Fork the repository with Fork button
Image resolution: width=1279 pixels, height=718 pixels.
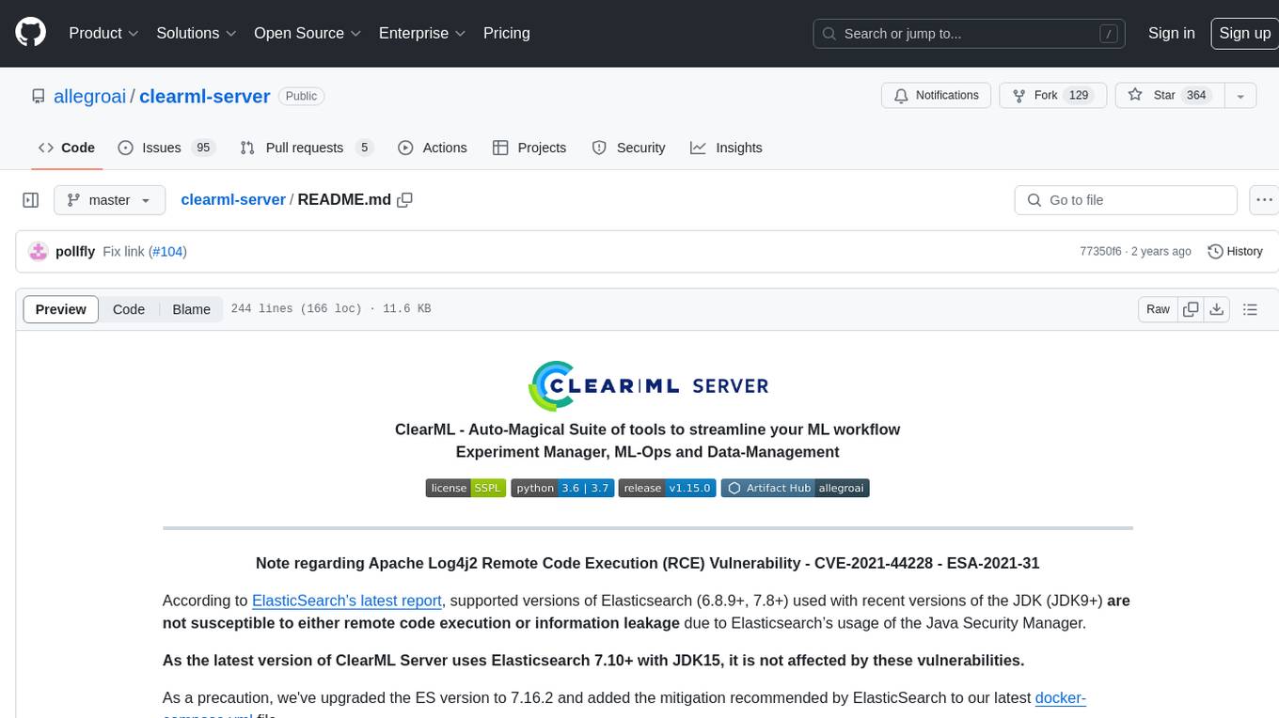1052,96
